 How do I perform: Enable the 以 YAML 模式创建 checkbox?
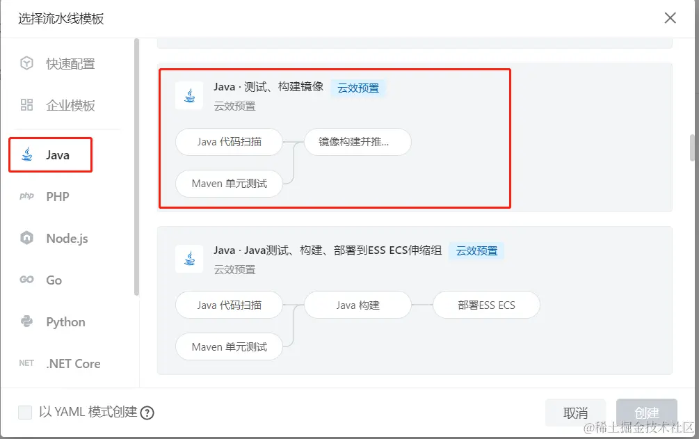[25, 413]
